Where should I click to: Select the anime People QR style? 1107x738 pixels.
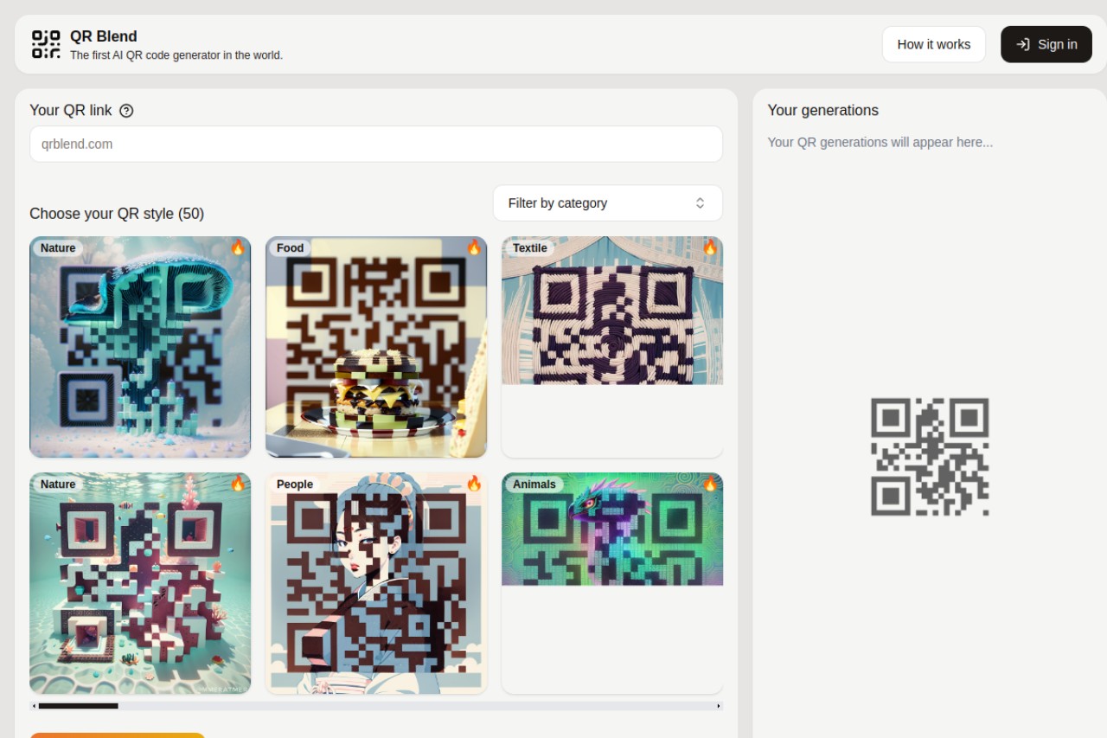pos(376,583)
